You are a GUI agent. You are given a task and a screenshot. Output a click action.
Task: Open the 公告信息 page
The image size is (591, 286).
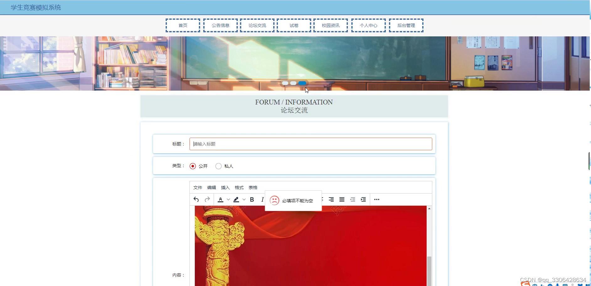[221, 25]
